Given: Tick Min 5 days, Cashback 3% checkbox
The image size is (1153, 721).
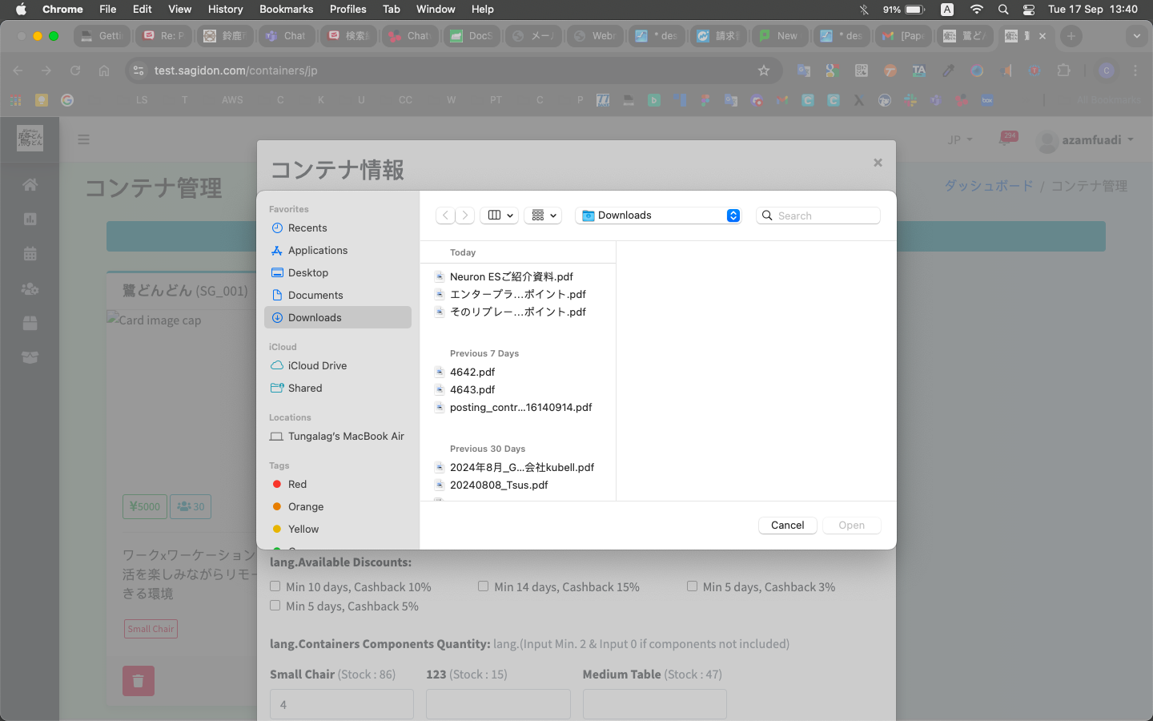Looking at the screenshot, I should coord(692,586).
